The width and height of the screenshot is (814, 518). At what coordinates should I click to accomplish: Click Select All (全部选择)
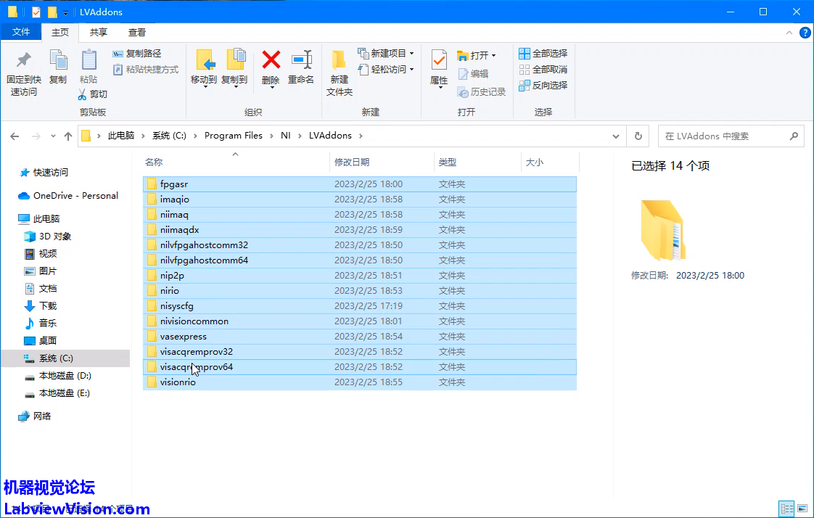[x=543, y=54]
